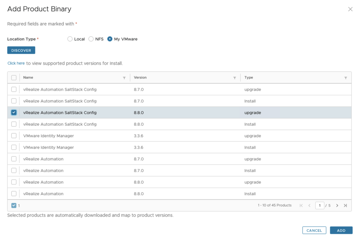Open the Version column filter
358x240 pixels.
point(235,78)
